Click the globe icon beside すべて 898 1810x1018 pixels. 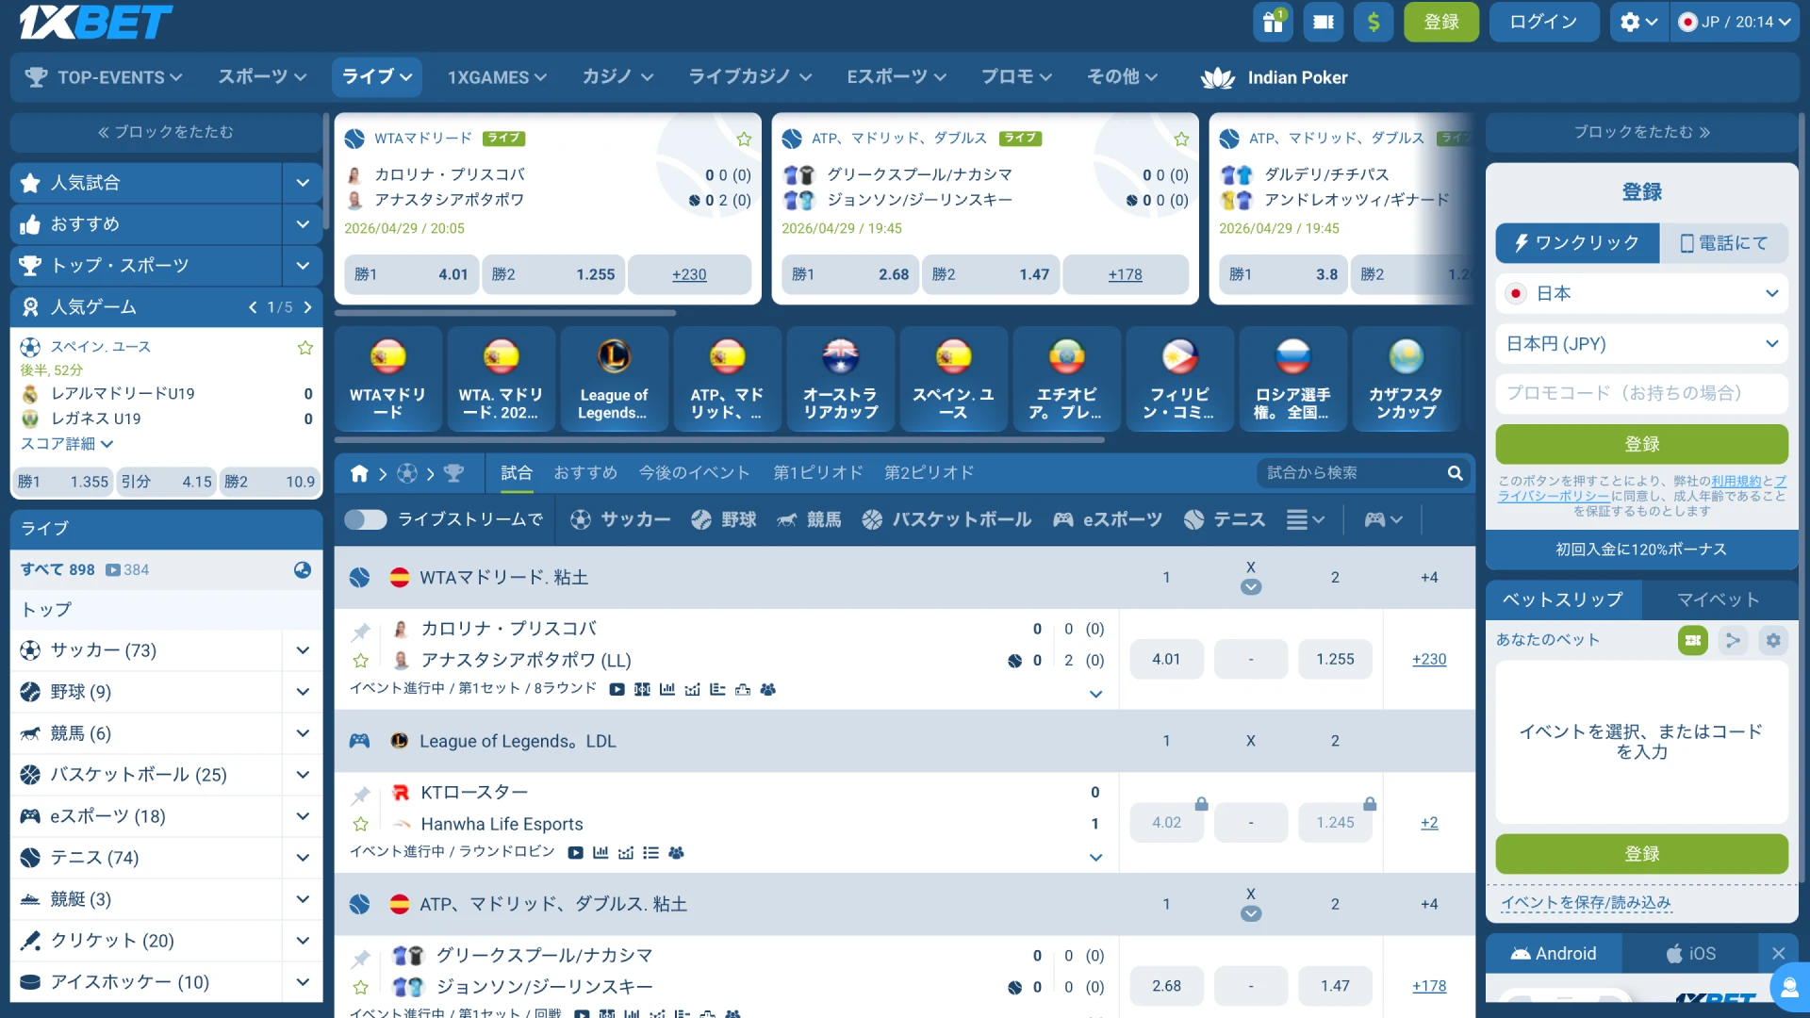coord(303,569)
